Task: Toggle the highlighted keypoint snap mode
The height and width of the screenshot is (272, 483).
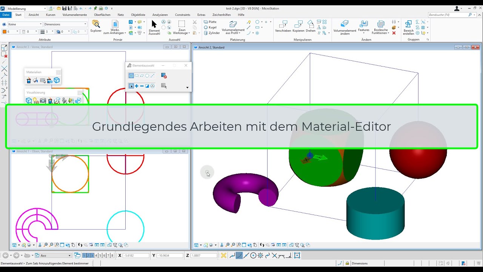Action: click(239, 256)
